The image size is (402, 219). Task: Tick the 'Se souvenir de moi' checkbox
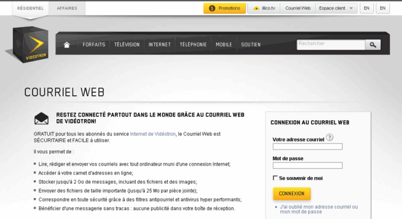275,178
